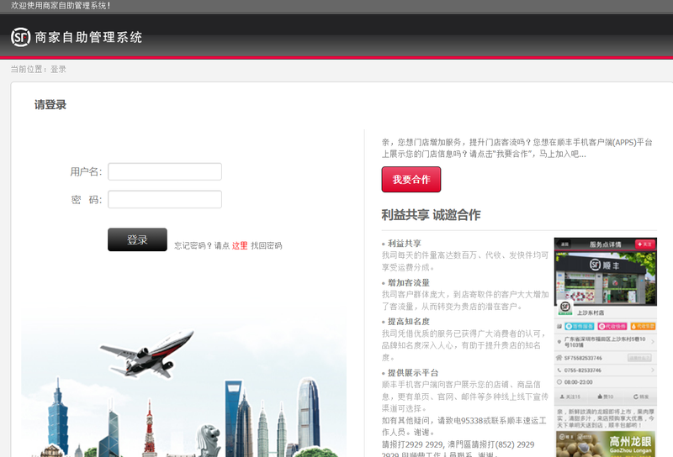Click the 登录 button

[x=137, y=239]
